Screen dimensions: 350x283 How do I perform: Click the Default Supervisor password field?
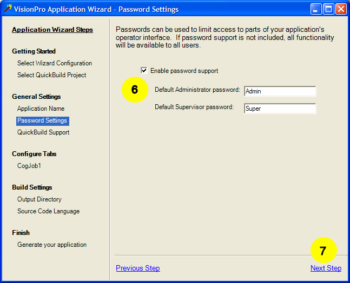coord(280,109)
